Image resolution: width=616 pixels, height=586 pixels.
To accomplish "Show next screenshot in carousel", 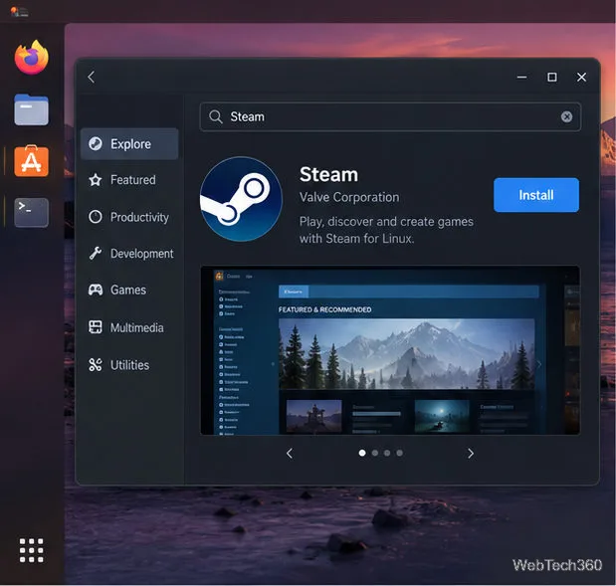I will pos(471,454).
